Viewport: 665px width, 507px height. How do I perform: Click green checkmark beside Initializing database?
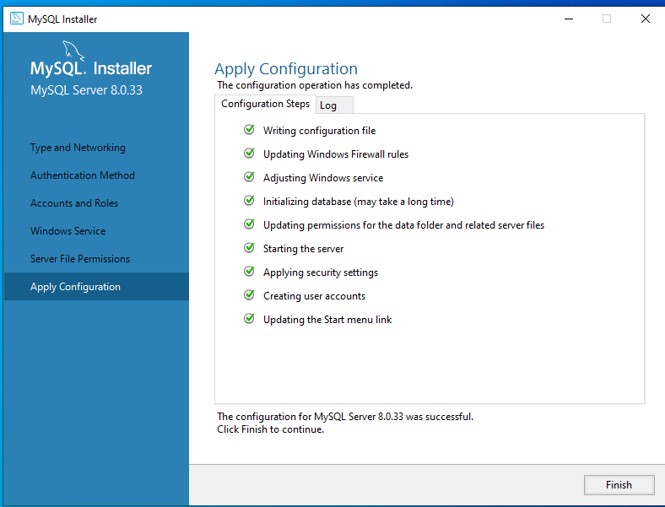coord(249,201)
